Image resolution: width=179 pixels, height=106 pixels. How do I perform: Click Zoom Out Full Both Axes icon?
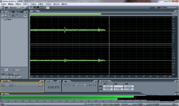point(73,85)
